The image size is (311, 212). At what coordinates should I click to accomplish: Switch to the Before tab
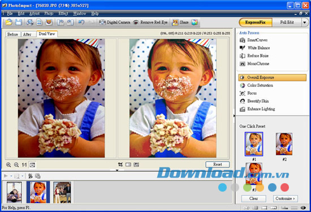[12, 34]
